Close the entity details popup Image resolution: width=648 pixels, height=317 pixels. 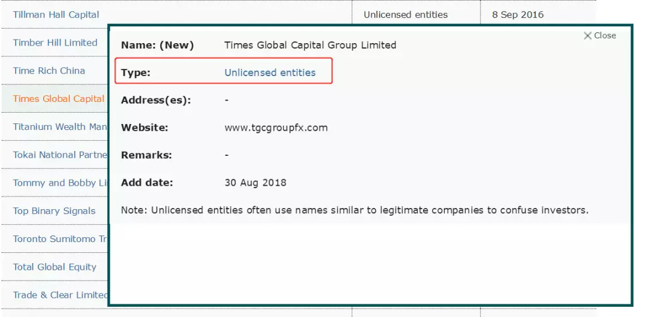(x=599, y=35)
